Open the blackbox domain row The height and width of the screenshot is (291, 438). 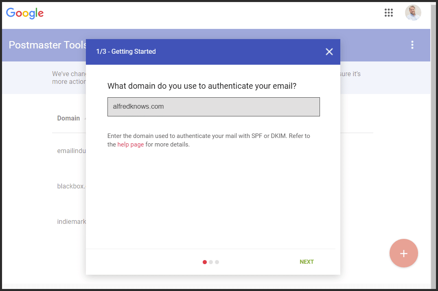[71, 186]
